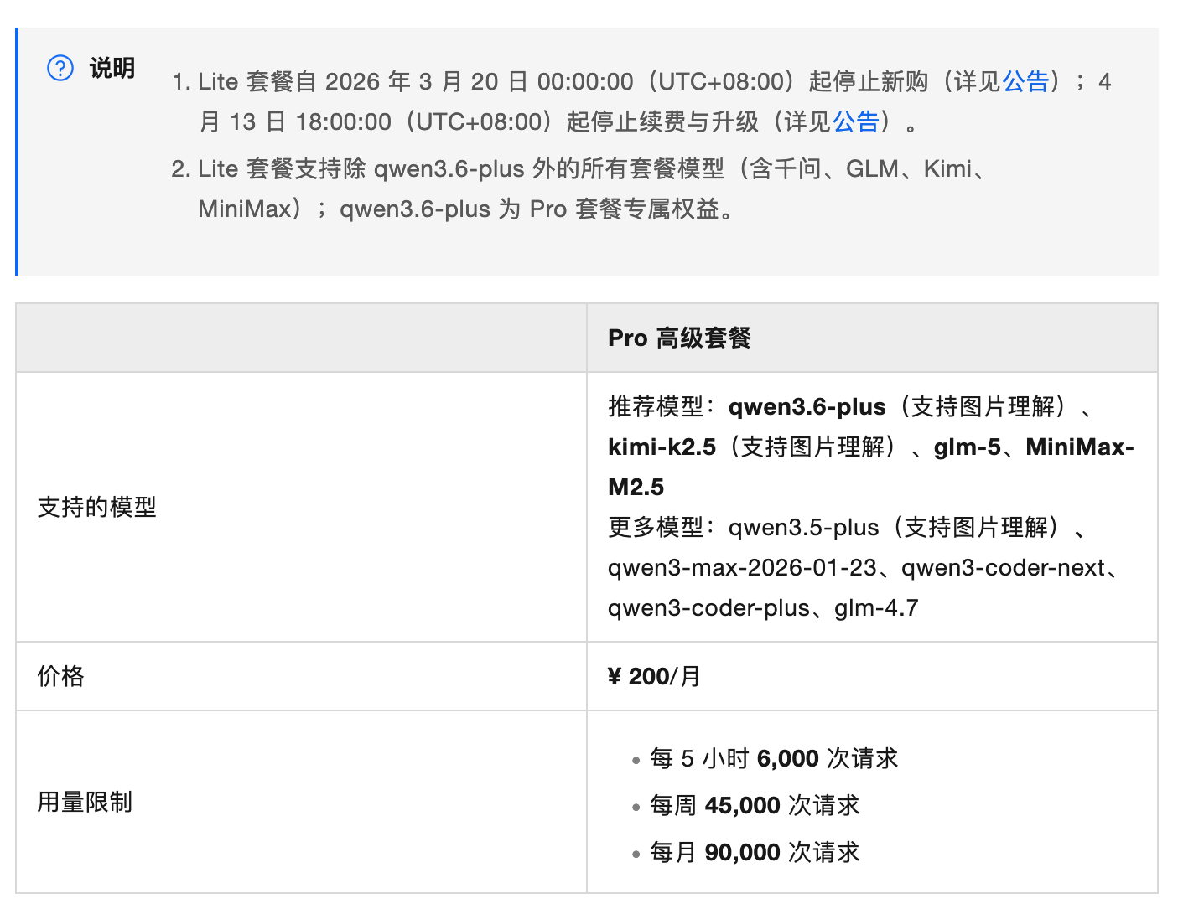1178x914 pixels.
Task: Click the 每月 90,000 次请求 bullet
Action: [754, 852]
